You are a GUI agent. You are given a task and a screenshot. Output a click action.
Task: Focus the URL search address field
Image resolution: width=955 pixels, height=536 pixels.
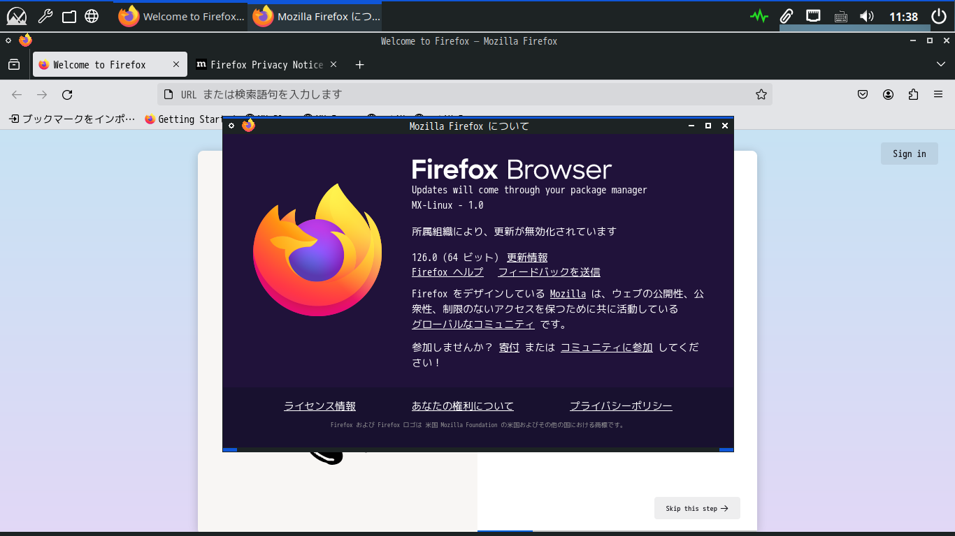coord(465,94)
